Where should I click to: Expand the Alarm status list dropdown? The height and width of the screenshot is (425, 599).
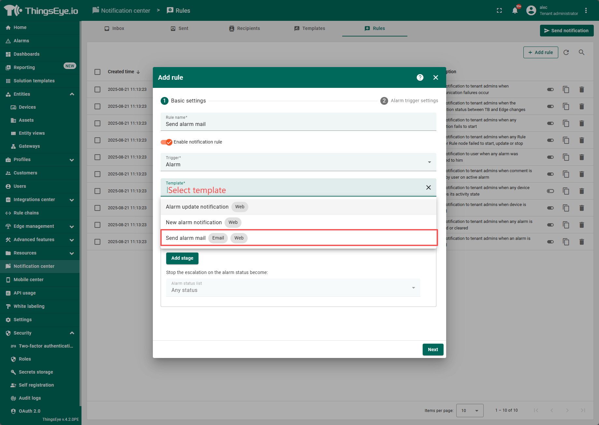pos(293,288)
